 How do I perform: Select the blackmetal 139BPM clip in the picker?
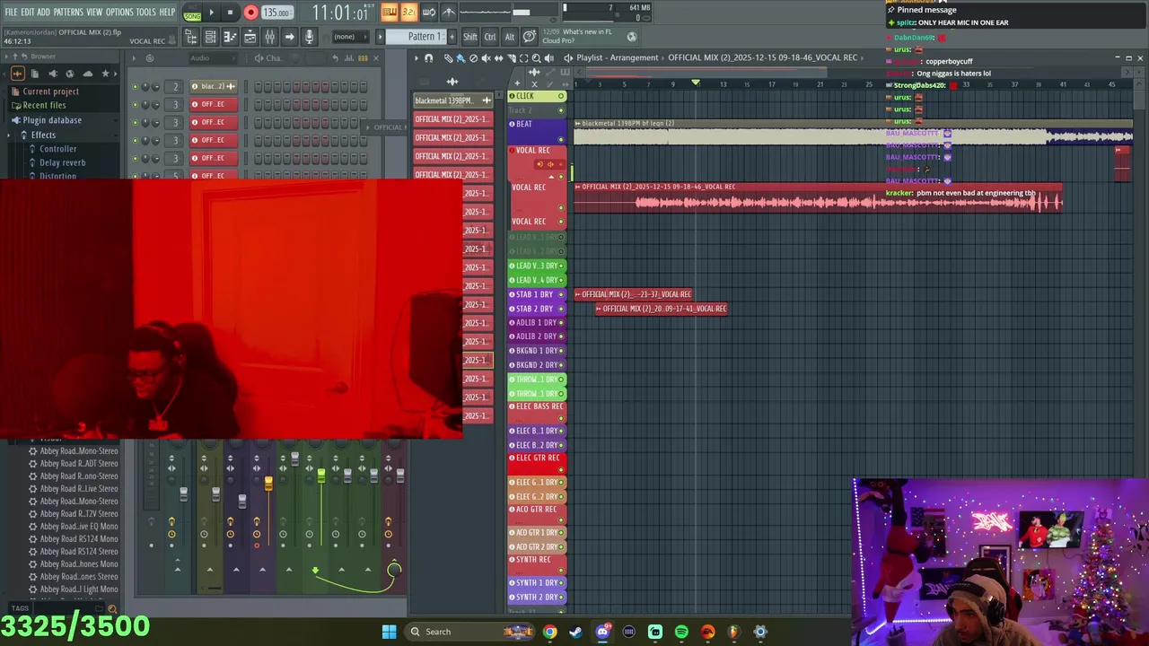point(452,100)
